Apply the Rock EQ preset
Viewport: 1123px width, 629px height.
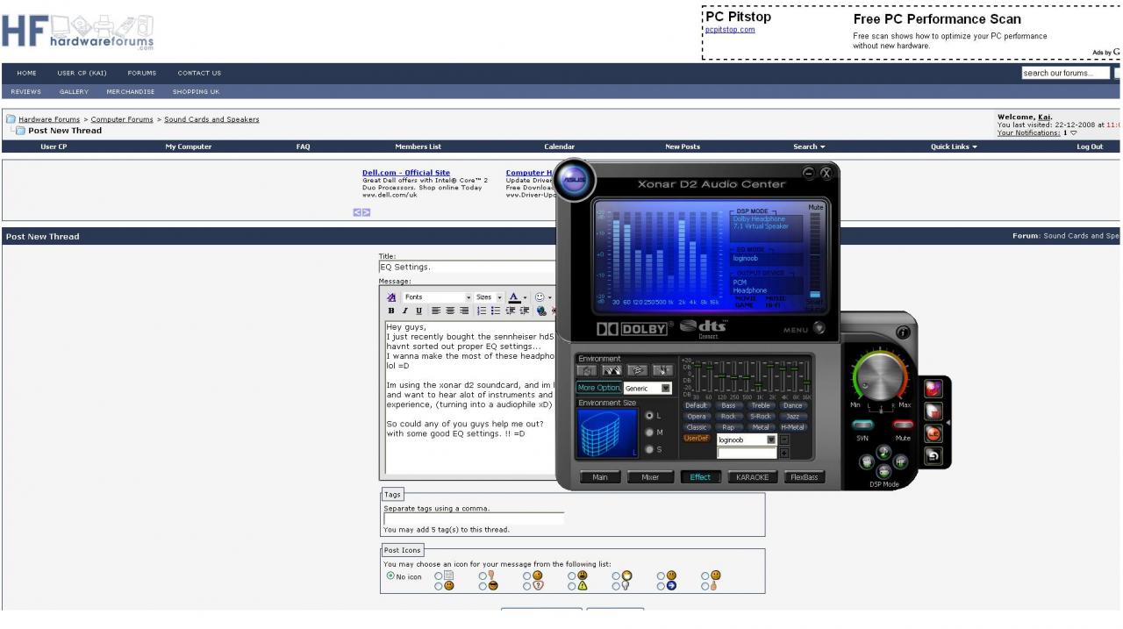(728, 416)
